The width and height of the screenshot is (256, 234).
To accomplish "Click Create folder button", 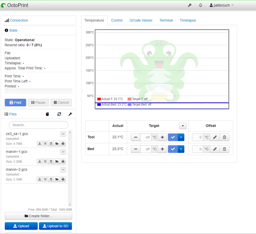I will [38, 216].
